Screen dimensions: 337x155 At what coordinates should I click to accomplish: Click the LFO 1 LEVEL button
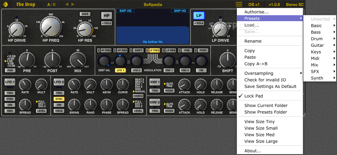pyautogui.click(x=41, y=111)
